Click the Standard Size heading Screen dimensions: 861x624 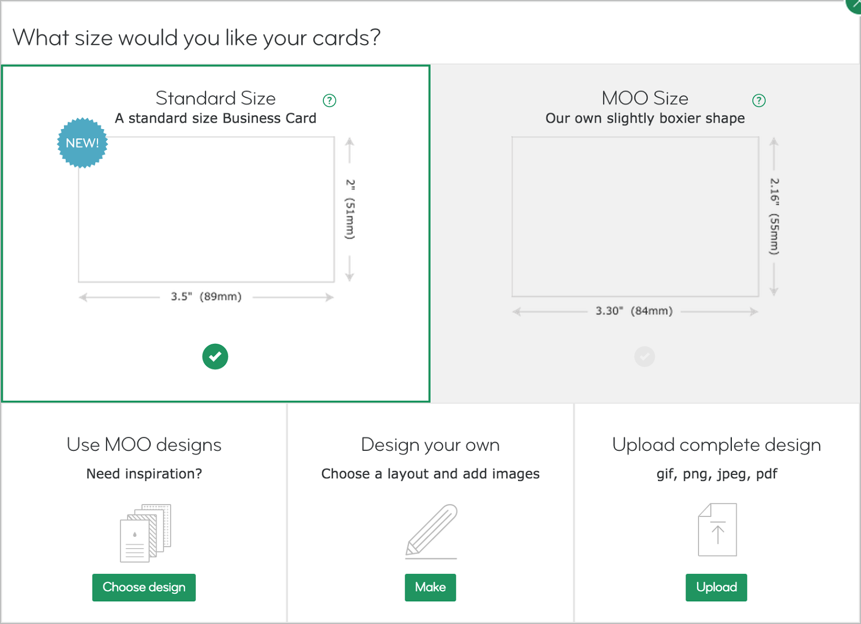(x=215, y=98)
